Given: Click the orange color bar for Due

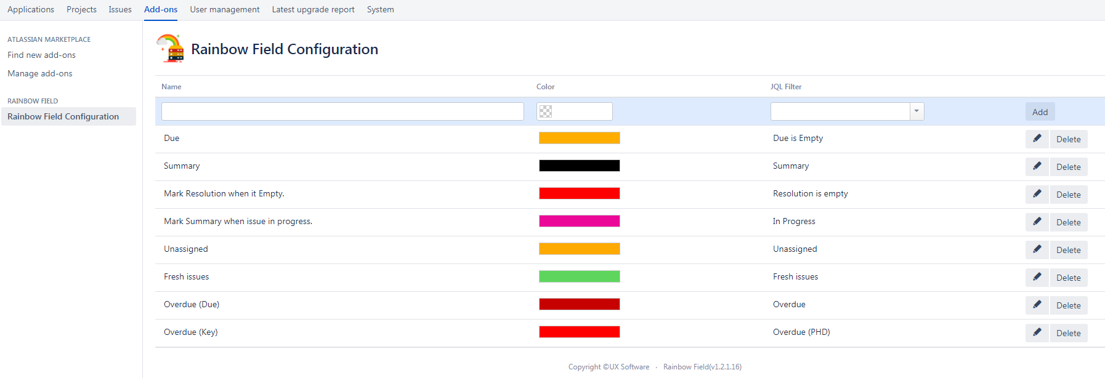Looking at the screenshot, I should [x=580, y=138].
